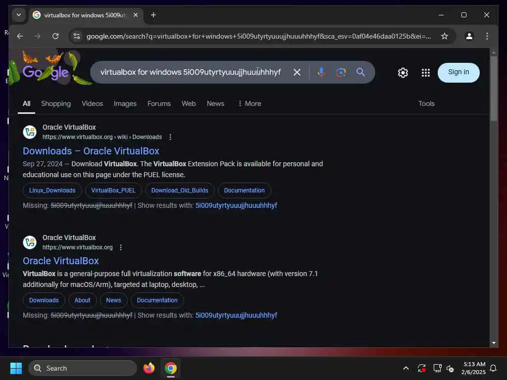This screenshot has width=507, height=380.
Task: Open Chrome profile icon
Action: coord(469,36)
